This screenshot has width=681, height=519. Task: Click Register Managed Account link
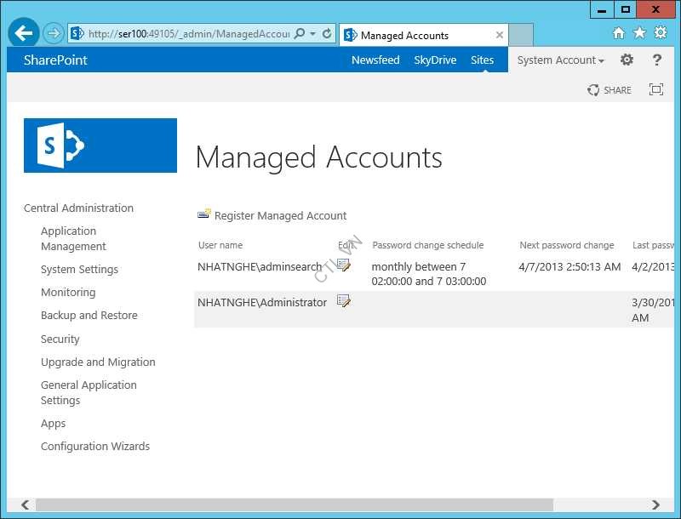point(280,215)
